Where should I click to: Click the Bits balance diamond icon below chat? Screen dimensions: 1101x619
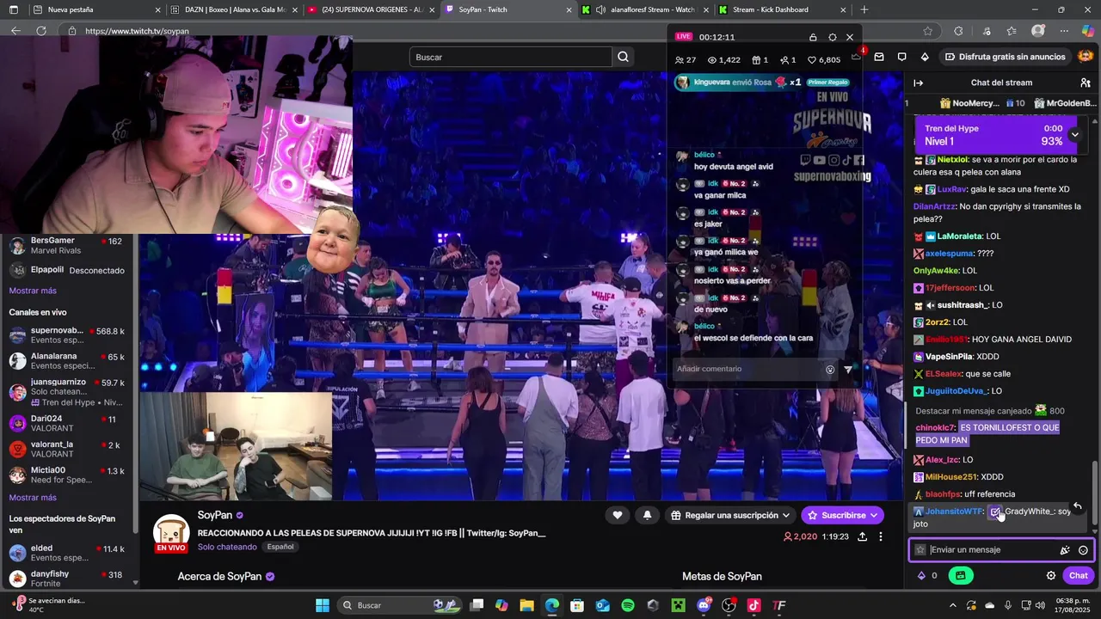(921, 575)
